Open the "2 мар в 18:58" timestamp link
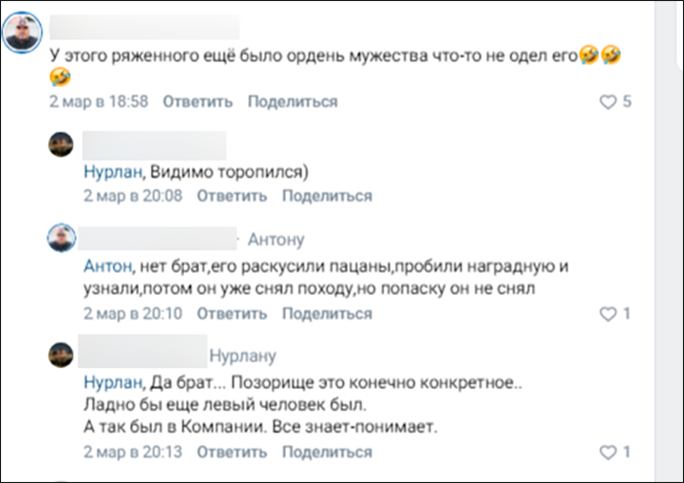Image resolution: width=684 pixels, height=483 pixels. (99, 102)
